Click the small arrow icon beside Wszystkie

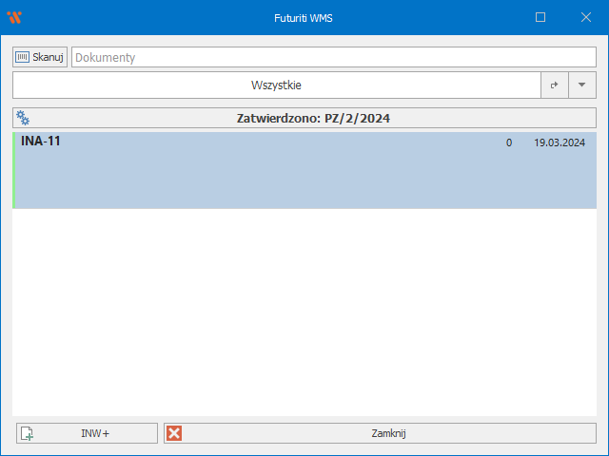tap(554, 85)
